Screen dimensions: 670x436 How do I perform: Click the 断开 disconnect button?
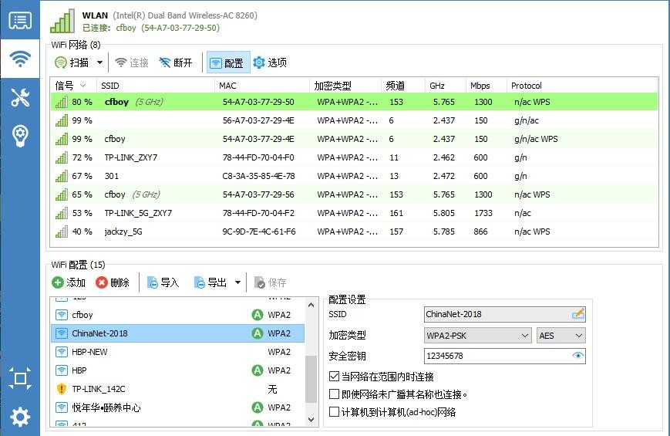coord(175,63)
